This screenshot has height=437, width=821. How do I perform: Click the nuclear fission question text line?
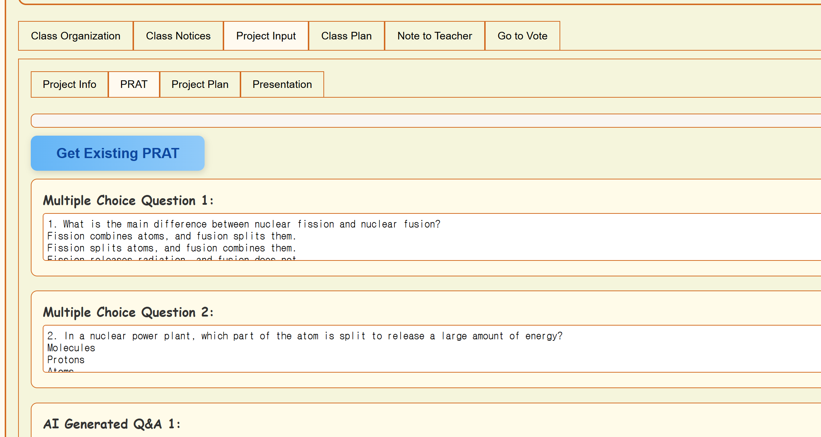(x=244, y=224)
